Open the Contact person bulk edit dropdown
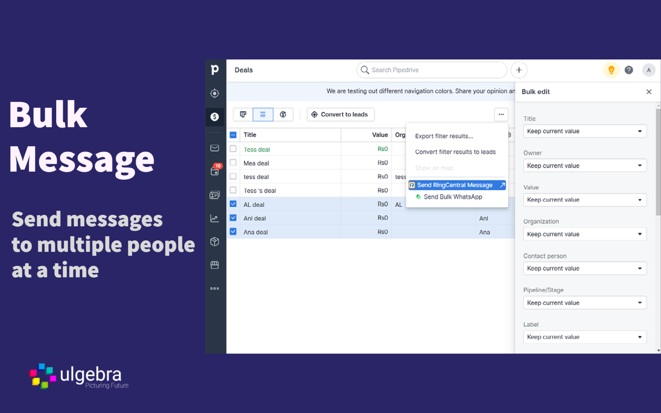661x413 pixels. coord(585,268)
